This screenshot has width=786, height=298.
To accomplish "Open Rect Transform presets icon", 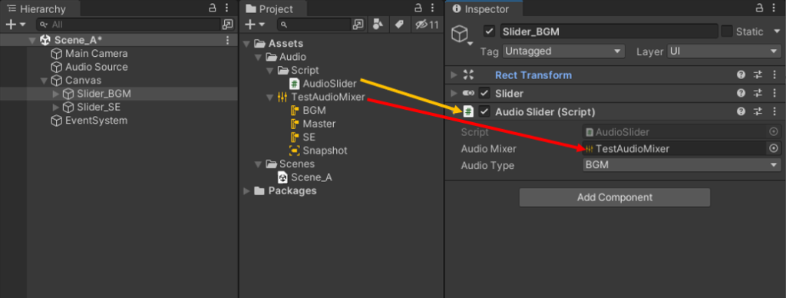I will (x=758, y=75).
